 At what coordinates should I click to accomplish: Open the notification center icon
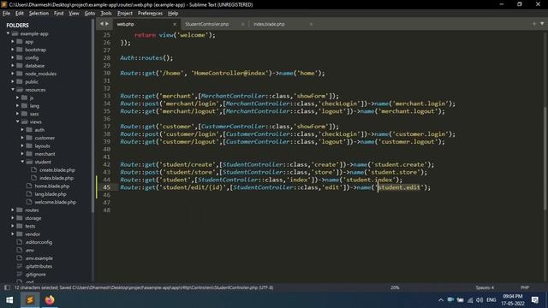[535, 300]
